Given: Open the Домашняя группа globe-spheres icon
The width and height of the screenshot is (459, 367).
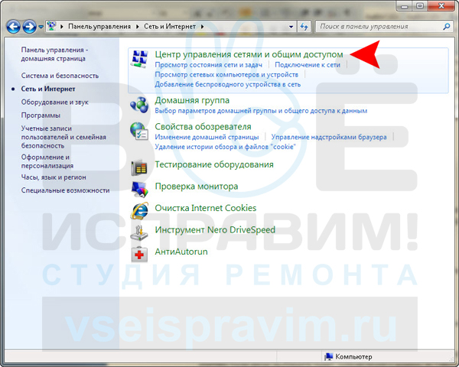Looking at the screenshot, I should [139, 105].
